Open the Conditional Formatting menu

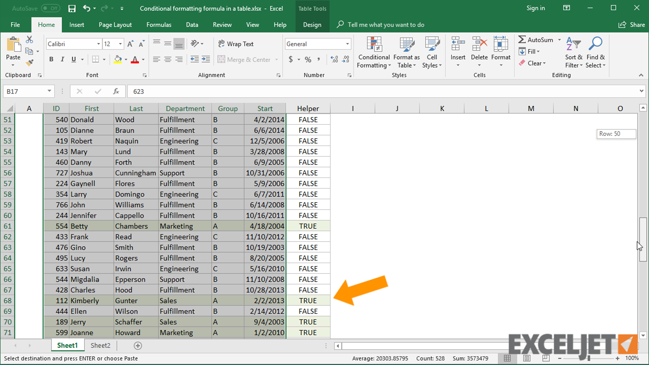pos(374,52)
